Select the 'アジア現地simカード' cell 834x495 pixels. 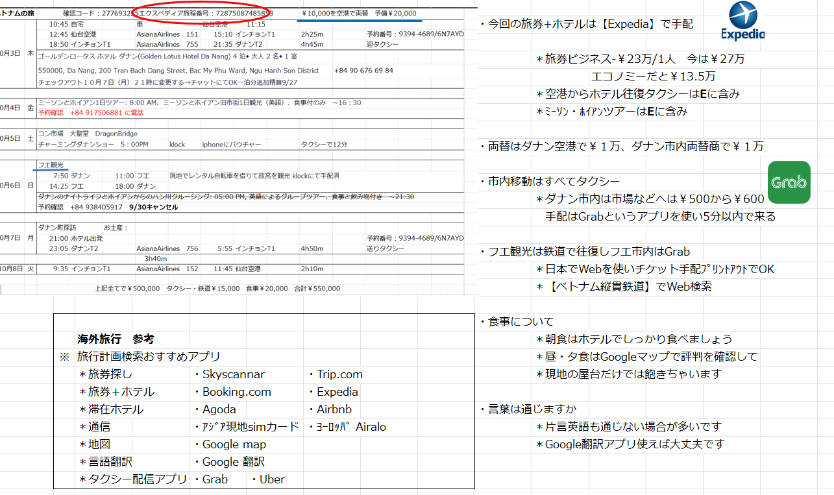[246, 427]
